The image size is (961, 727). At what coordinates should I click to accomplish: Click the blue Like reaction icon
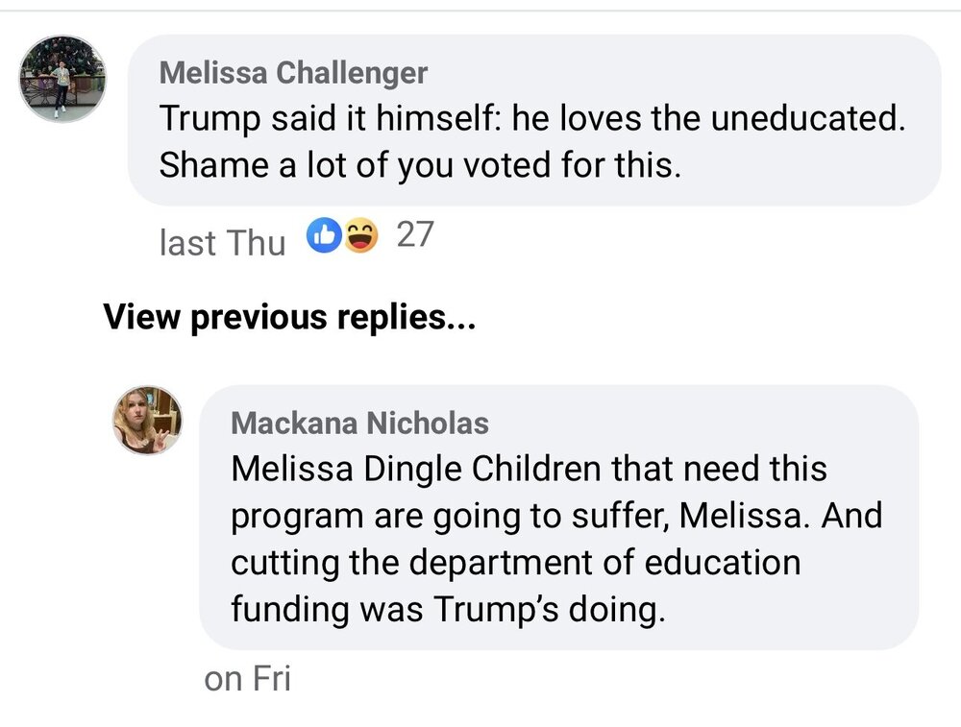point(324,234)
